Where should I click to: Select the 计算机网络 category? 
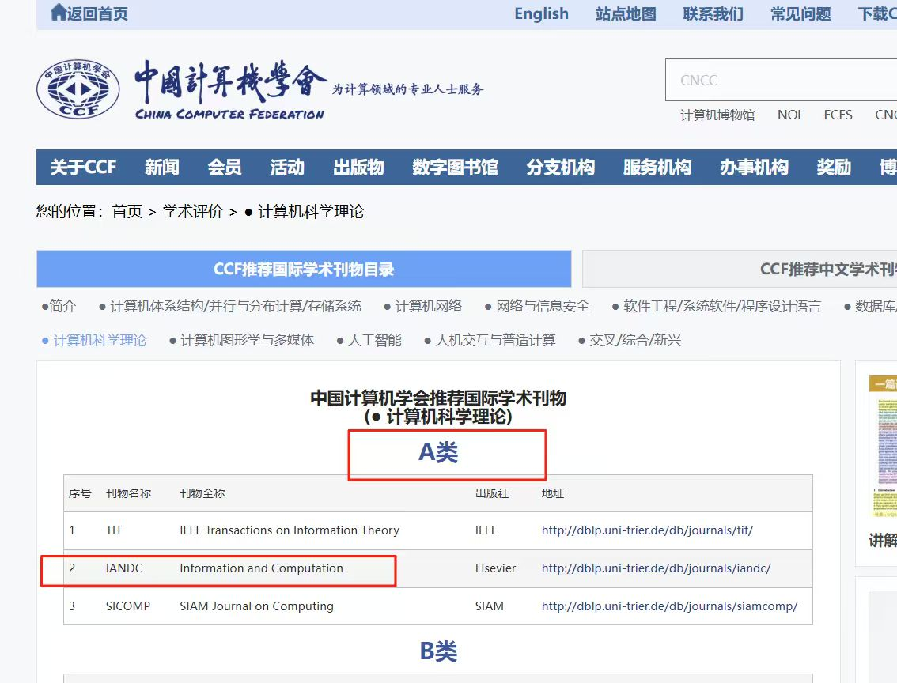point(428,307)
